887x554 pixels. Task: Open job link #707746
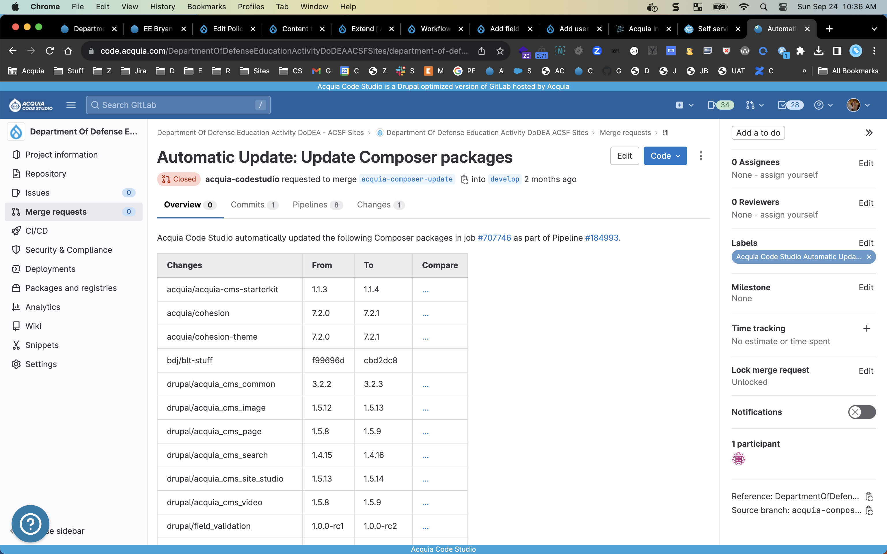coord(494,238)
